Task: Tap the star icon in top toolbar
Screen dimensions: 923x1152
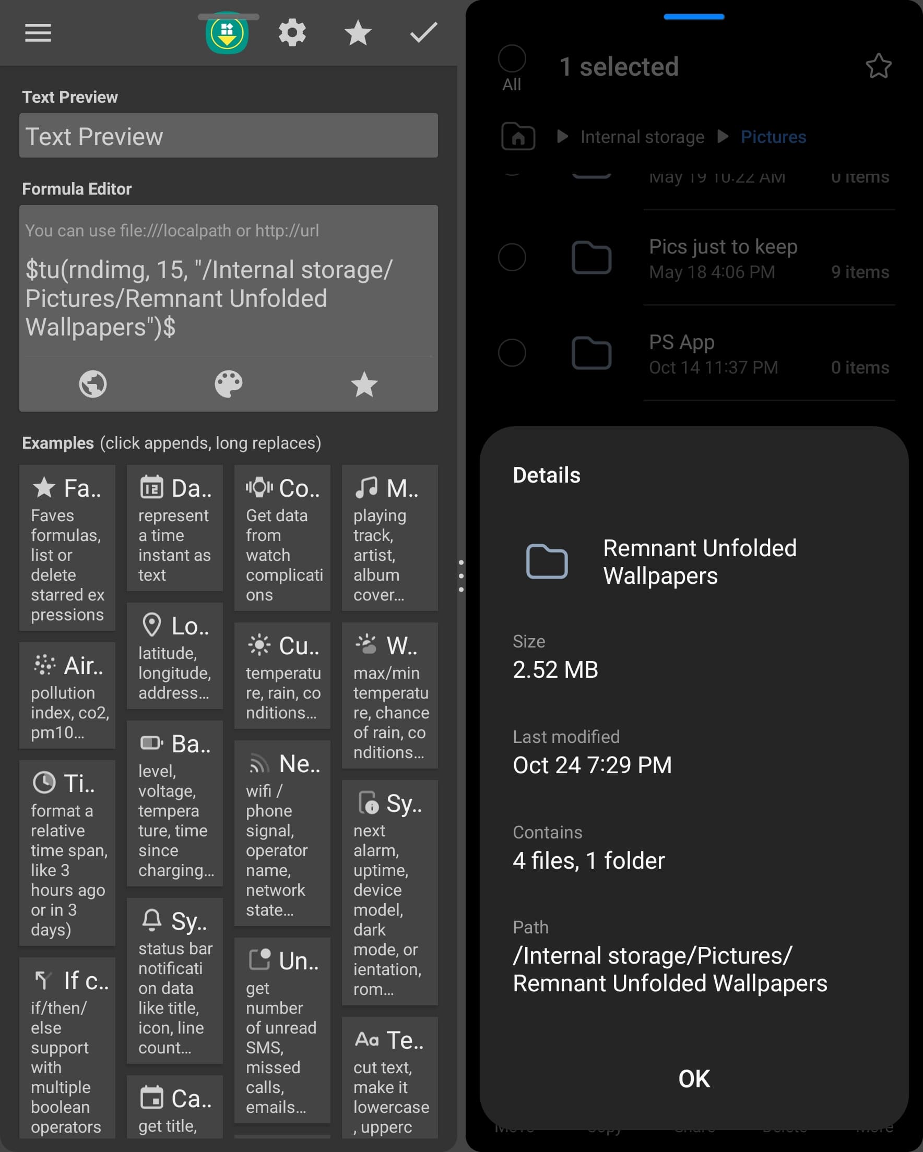Action: 358,33
